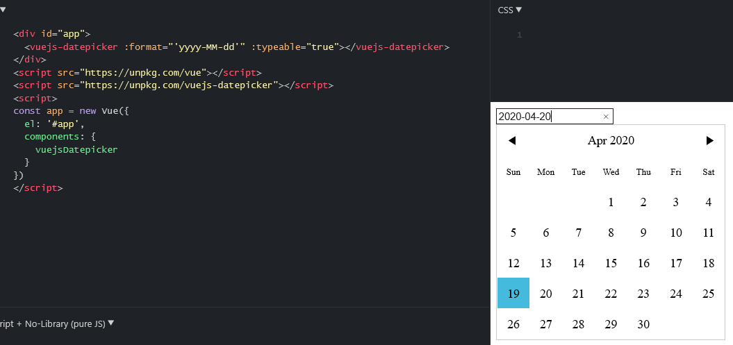The height and width of the screenshot is (345, 733).
Task: Click day 17 in the calendar
Action: (676, 263)
